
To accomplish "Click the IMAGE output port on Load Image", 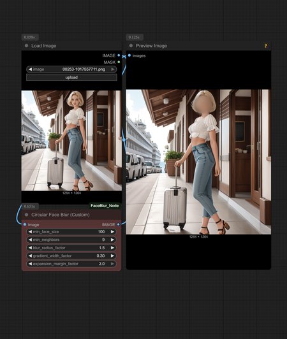I will 119,55.
